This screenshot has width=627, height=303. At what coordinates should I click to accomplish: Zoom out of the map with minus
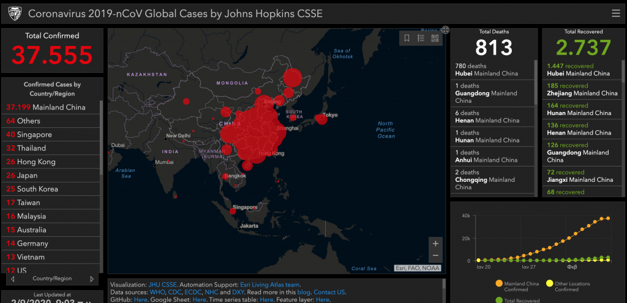(435, 255)
